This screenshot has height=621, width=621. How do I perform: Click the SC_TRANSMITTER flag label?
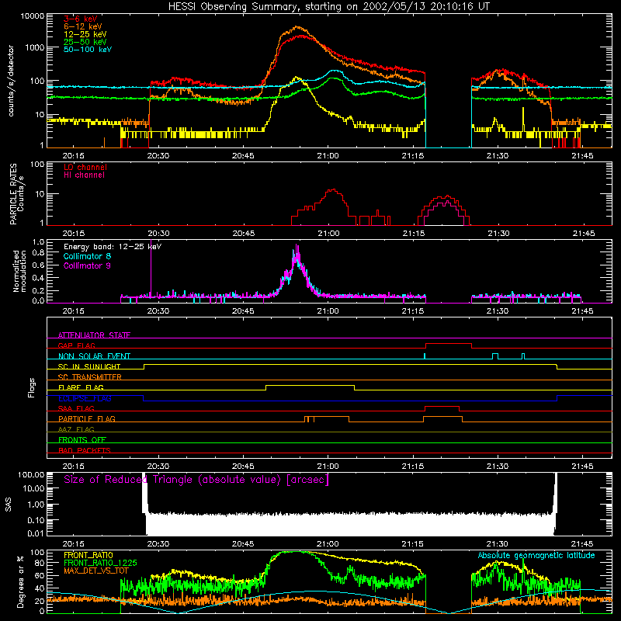(90, 376)
